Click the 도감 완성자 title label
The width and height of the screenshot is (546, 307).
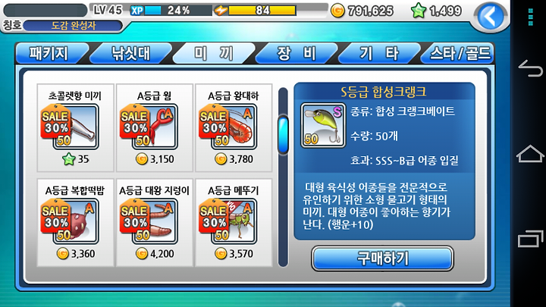73,26
